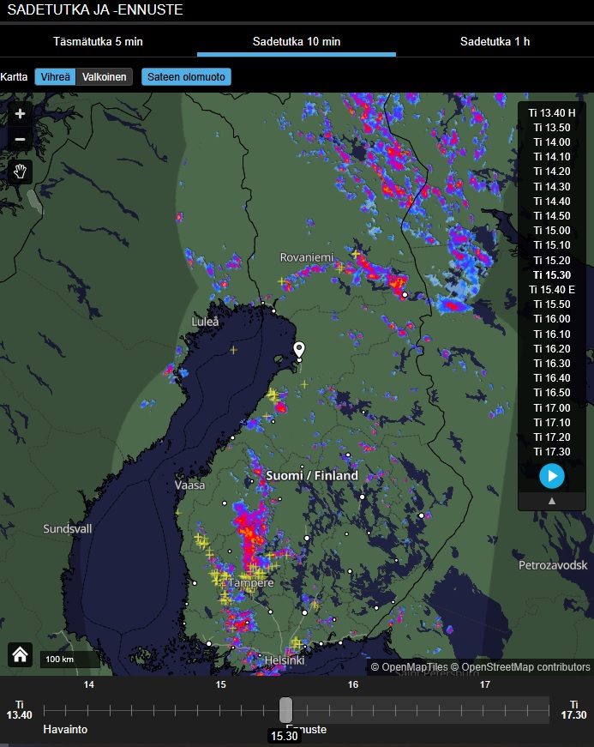Select Ti 17.30 frame
594x747 pixels.
[x=552, y=452]
